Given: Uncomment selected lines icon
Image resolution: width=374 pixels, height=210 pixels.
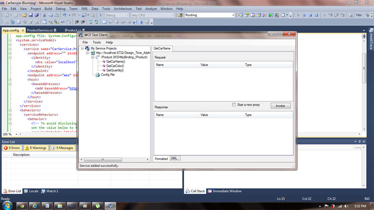Looking at the screenshot, I should click(96, 22).
